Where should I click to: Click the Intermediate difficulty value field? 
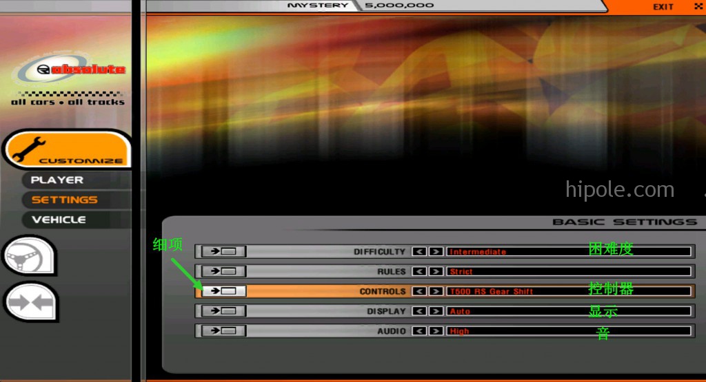click(x=569, y=252)
